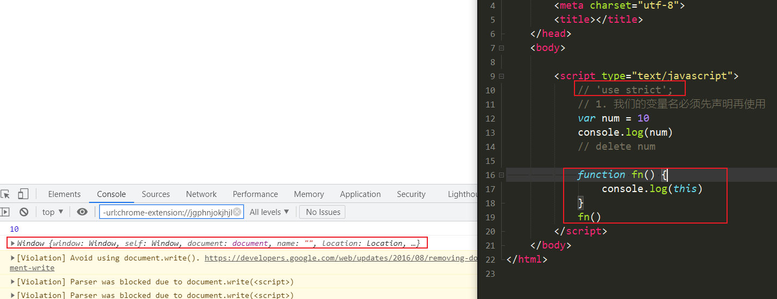
Task: Open the Application tab
Action: (361, 194)
